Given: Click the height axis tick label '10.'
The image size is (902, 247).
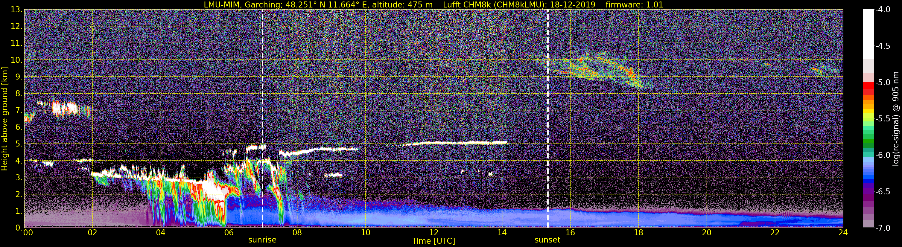Looking at the screenshot, I should point(16,60).
